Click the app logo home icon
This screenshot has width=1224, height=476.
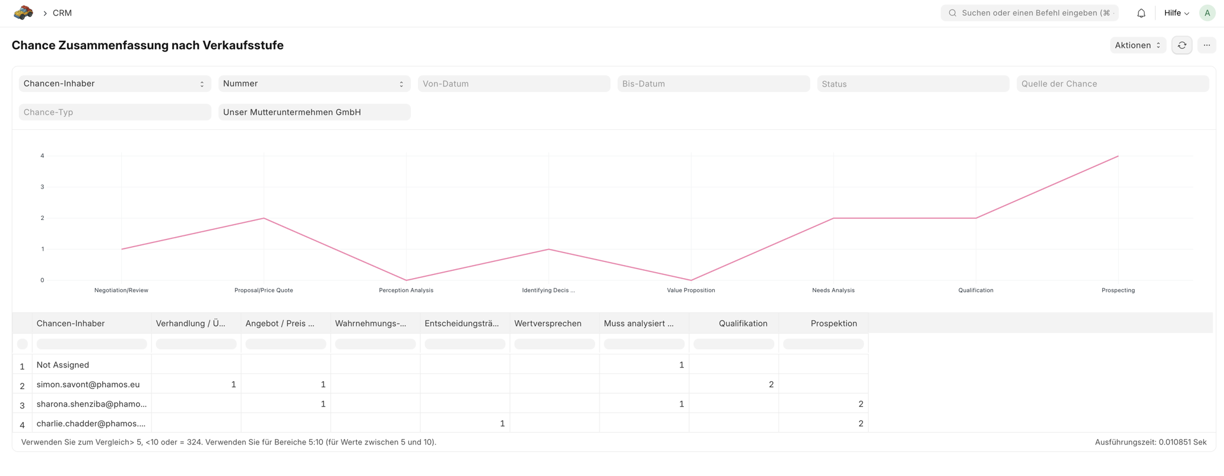(23, 12)
